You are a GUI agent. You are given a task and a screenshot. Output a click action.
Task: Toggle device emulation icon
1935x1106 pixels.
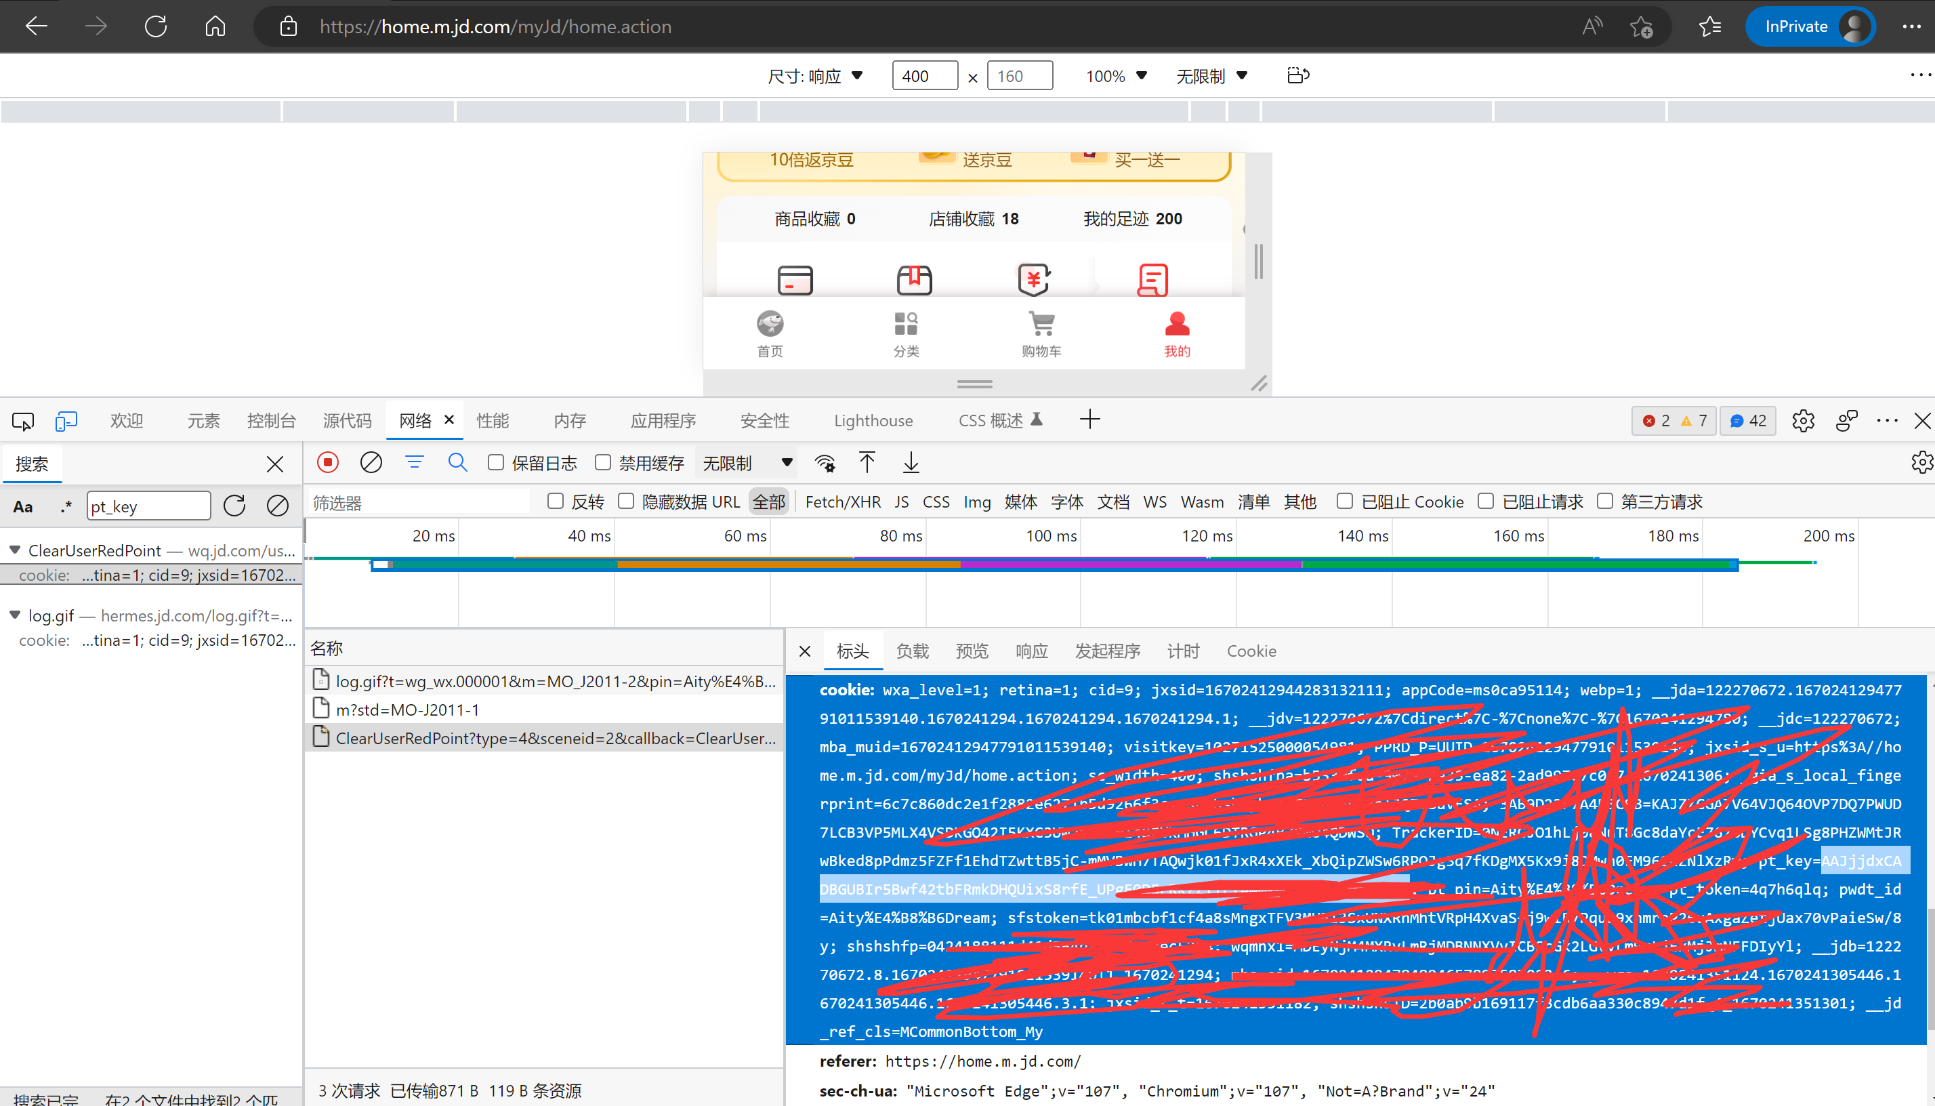(66, 421)
